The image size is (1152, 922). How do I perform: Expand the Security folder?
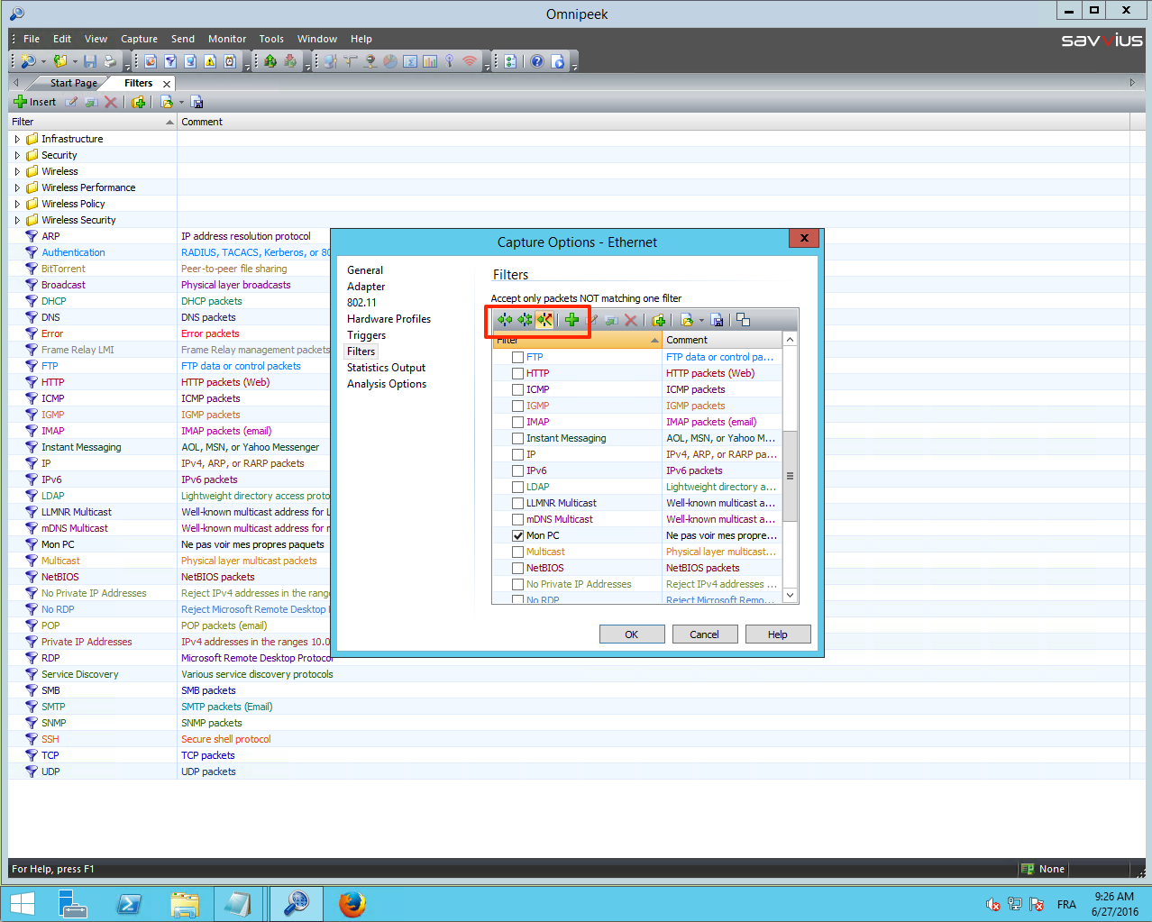(17, 155)
